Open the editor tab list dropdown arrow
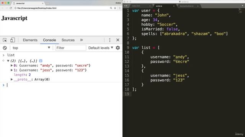The image size is (245, 137). coord(242,6)
